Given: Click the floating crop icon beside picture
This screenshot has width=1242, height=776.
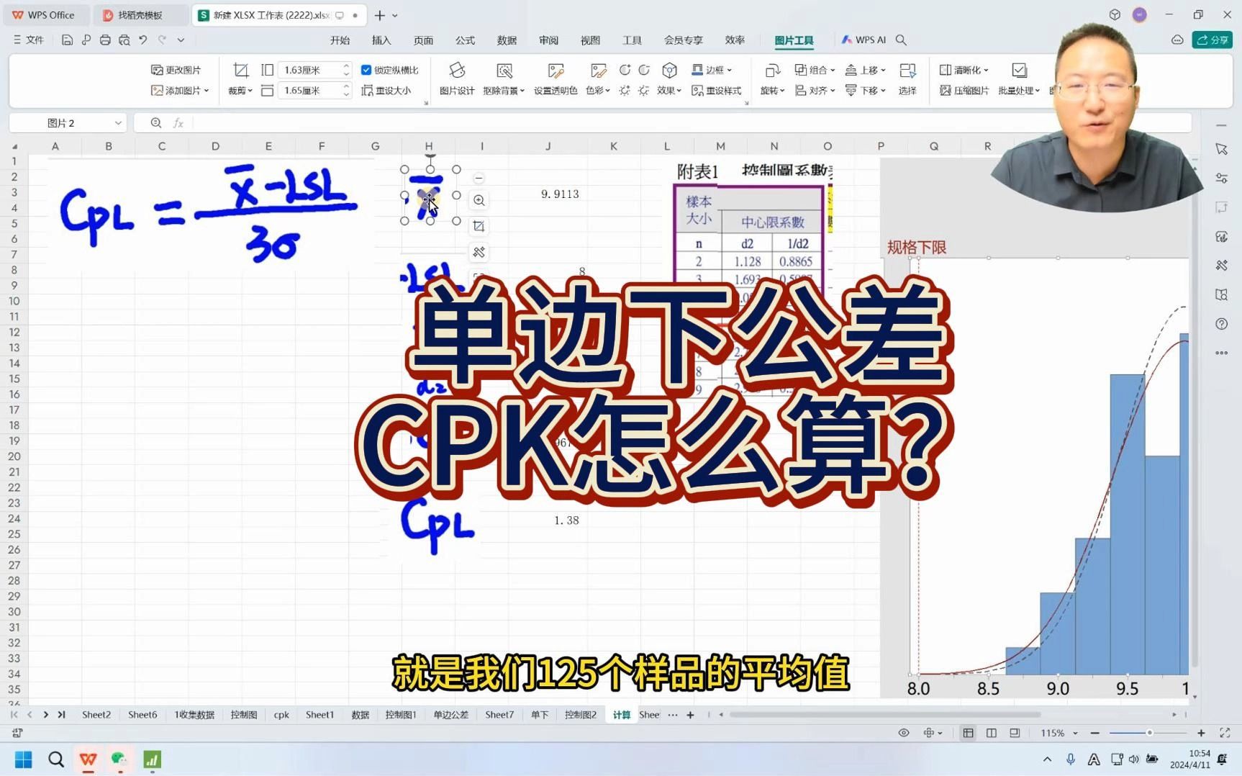Looking at the screenshot, I should (479, 226).
